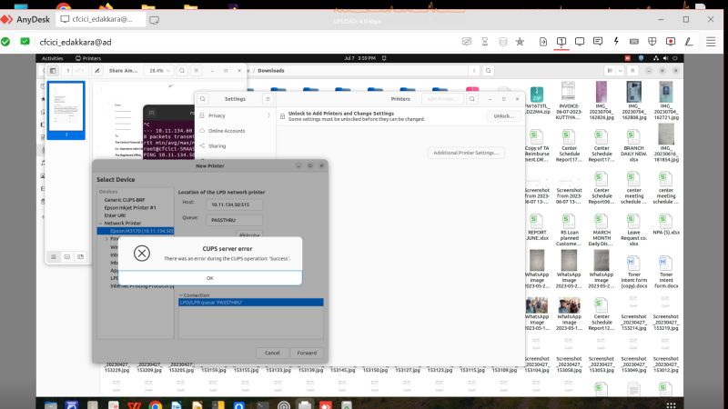The image size is (728, 409).
Task: Click Forward in New Printer dialog
Action: point(307,353)
